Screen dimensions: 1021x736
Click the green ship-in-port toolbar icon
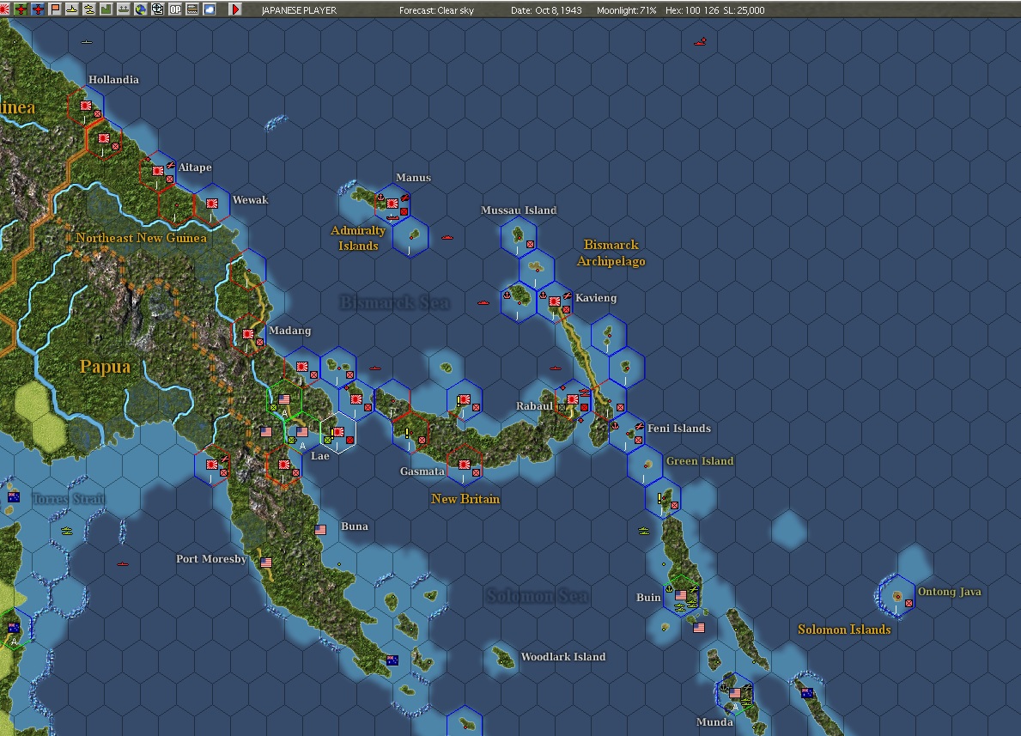pos(123,9)
